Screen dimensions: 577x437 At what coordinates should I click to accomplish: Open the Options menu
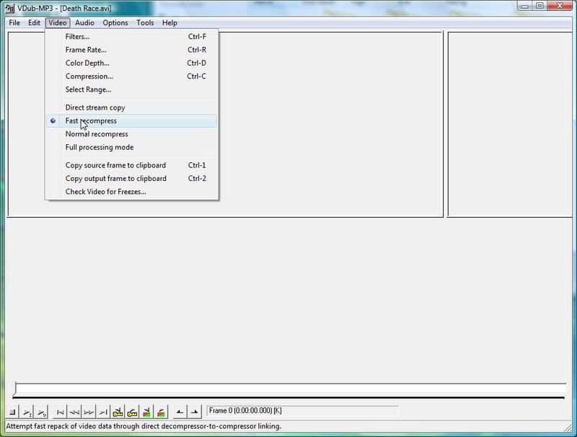click(x=115, y=23)
